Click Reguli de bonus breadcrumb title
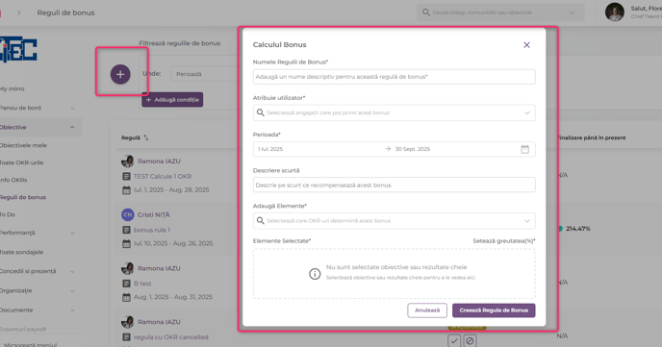Image resolution: width=662 pixels, height=347 pixels. tap(65, 13)
